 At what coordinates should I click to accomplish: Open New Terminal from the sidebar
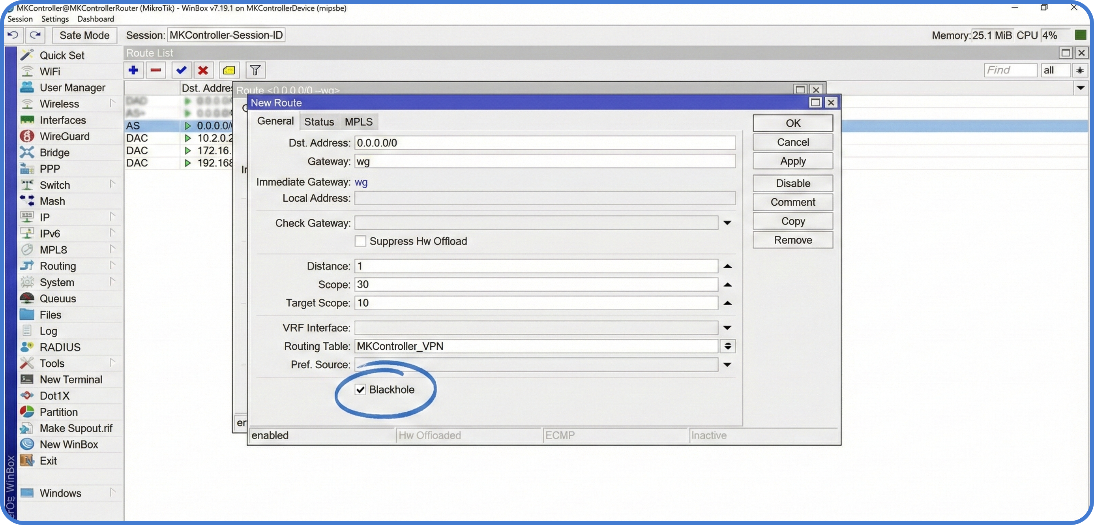point(71,379)
